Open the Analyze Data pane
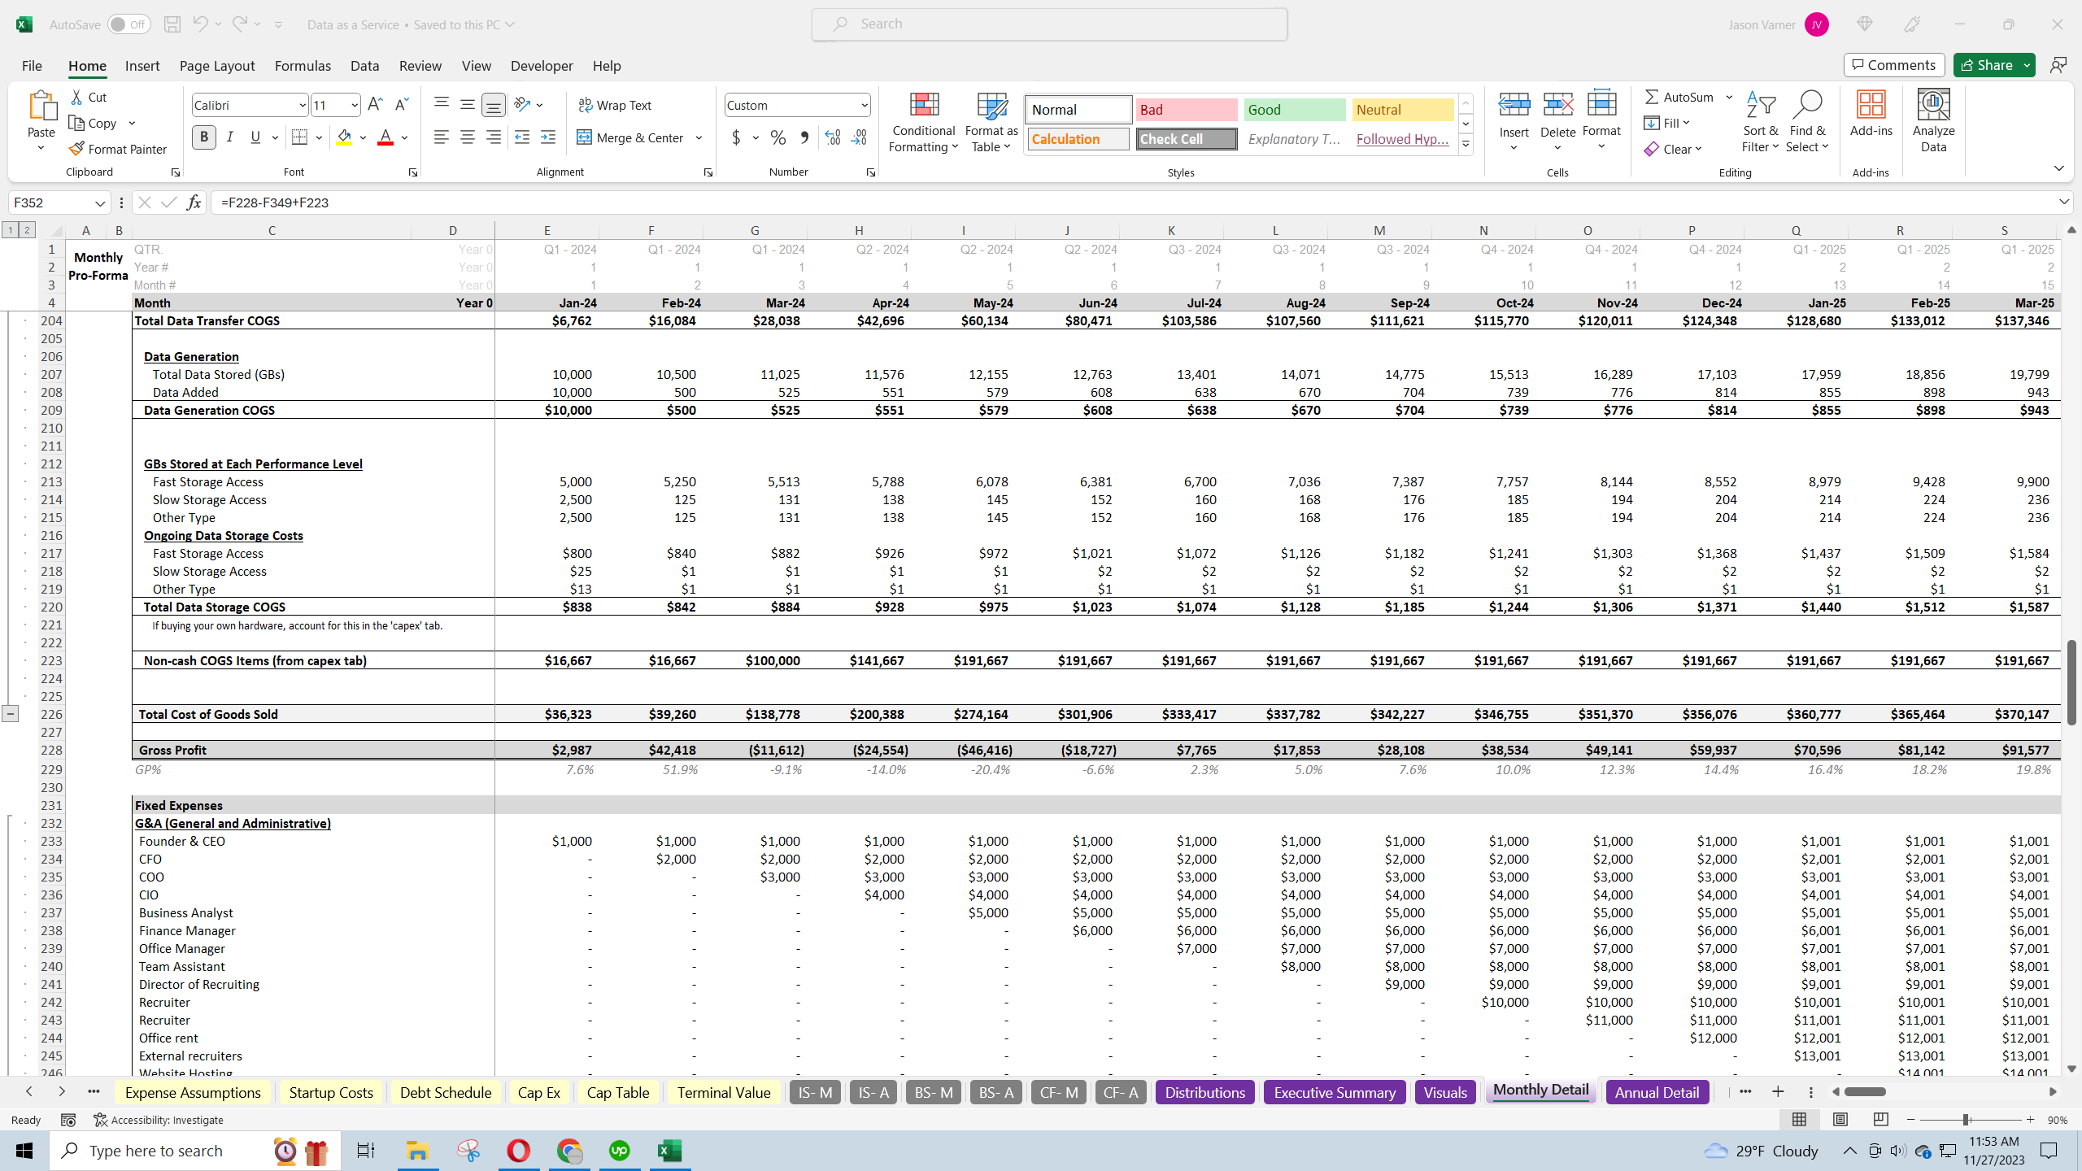2082x1171 pixels. pos(1933,120)
